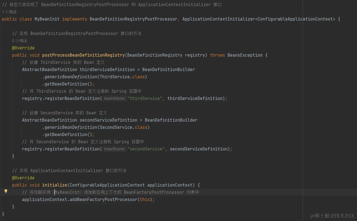Click ConfigurableApplicationContext generic type in class declaration
The image size is (357, 221).
point(295,19)
